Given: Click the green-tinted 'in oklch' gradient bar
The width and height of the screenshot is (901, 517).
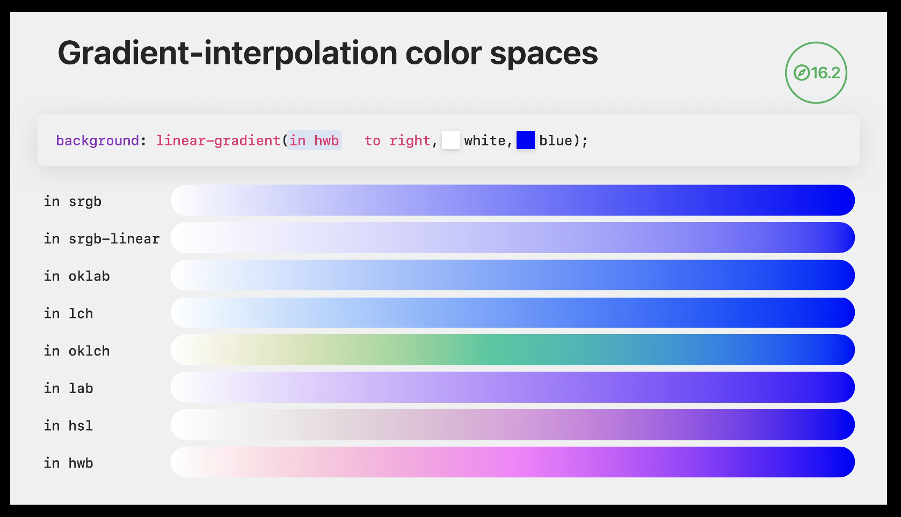Looking at the screenshot, I should 513,350.
